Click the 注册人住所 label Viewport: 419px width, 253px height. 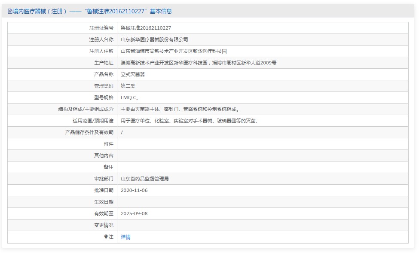(x=101, y=51)
